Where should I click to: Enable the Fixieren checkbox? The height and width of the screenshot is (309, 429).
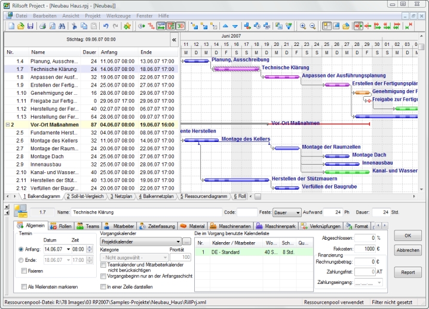pos(24,270)
